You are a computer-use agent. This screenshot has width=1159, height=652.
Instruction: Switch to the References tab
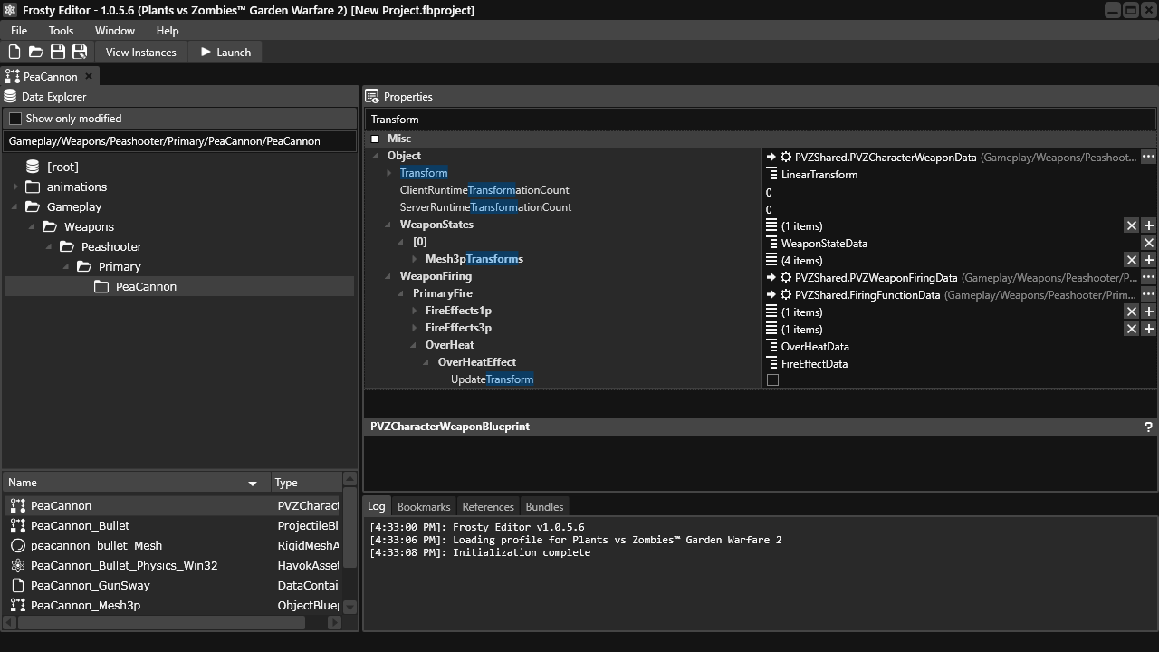(x=488, y=507)
